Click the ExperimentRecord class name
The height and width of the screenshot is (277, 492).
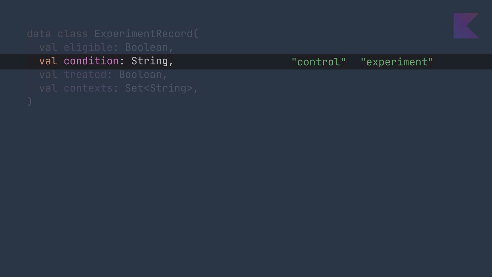(143, 34)
